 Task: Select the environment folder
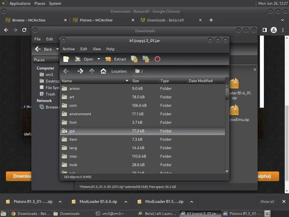point(143,114)
